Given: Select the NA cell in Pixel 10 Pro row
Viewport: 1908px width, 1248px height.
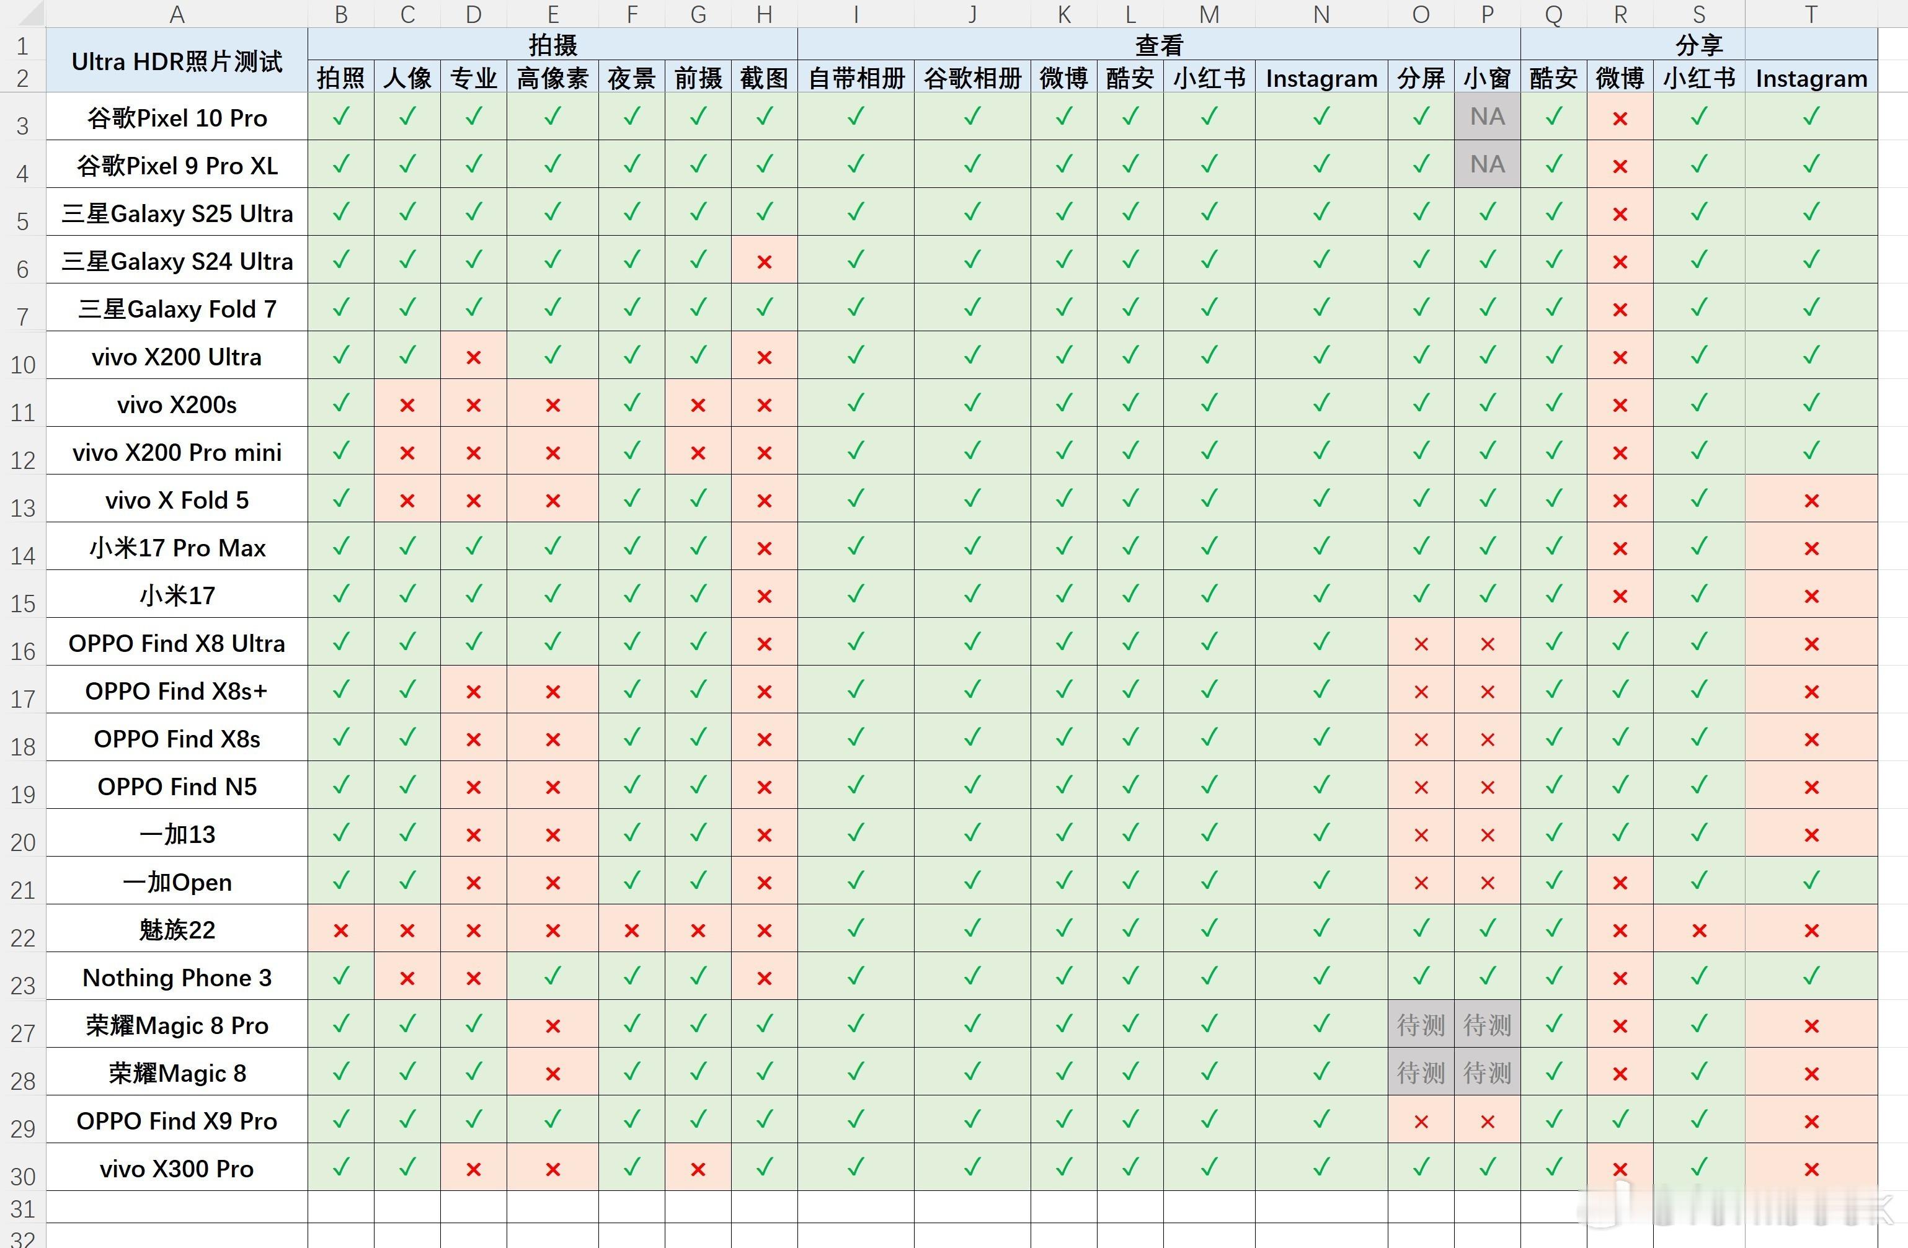Looking at the screenshot, I should pyautogui.click(x=1487, y=117).
